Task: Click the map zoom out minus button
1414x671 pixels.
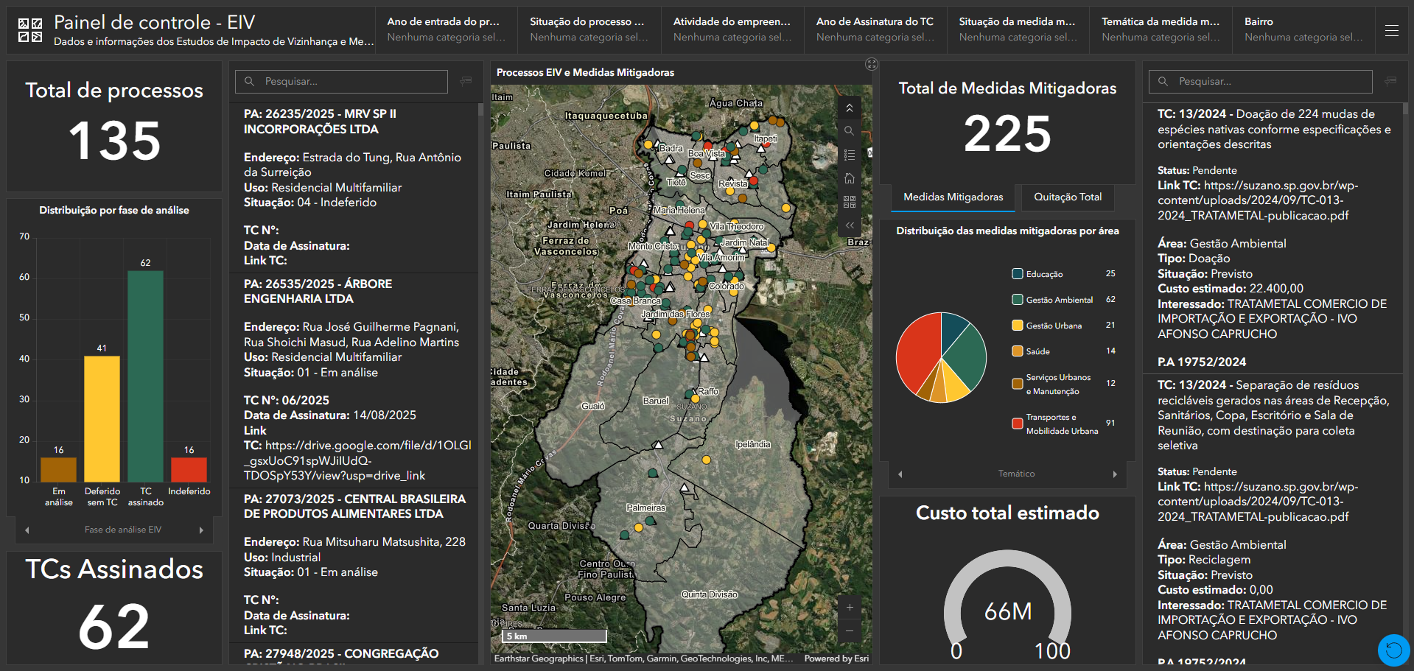Action: coord(849,631)
